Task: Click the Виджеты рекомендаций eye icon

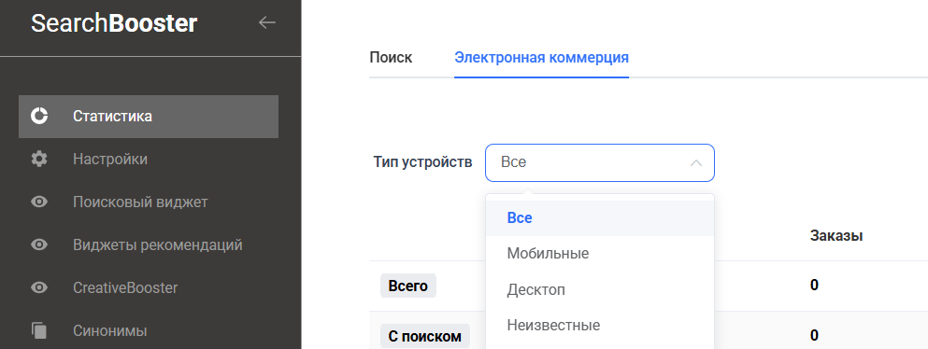Action: tap(39, 245)
